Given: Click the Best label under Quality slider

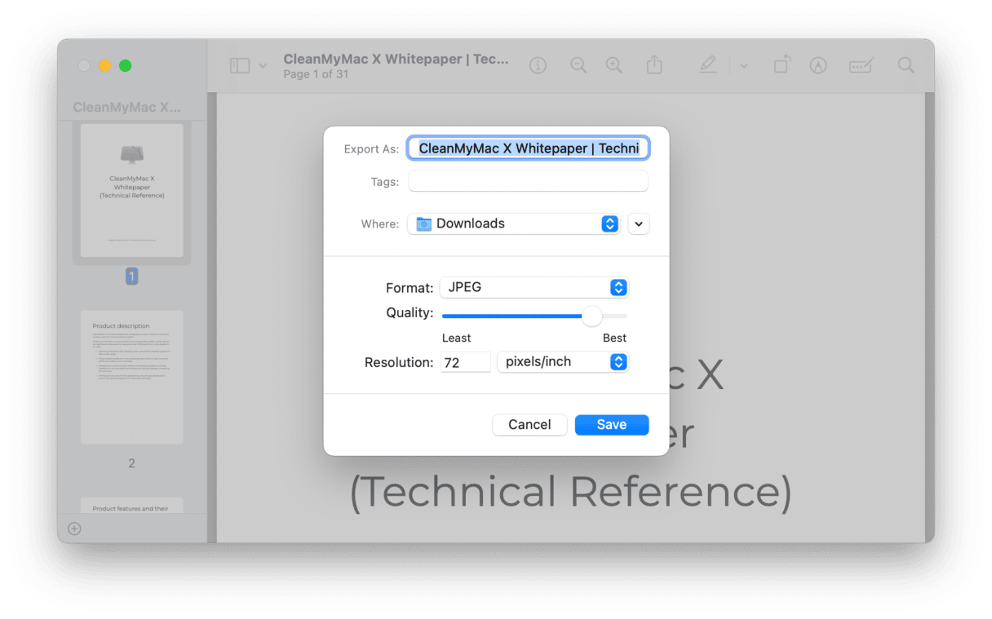Looking at the screenshot, I should pos(614,338).
